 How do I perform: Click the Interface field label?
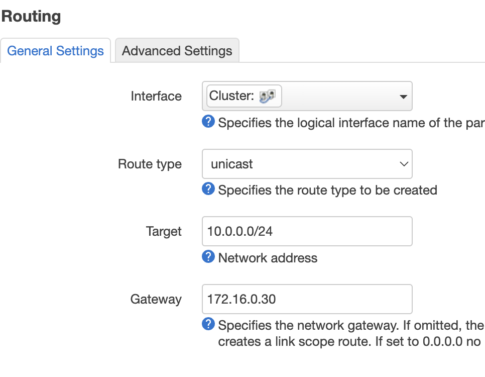(x=156, y=96)
